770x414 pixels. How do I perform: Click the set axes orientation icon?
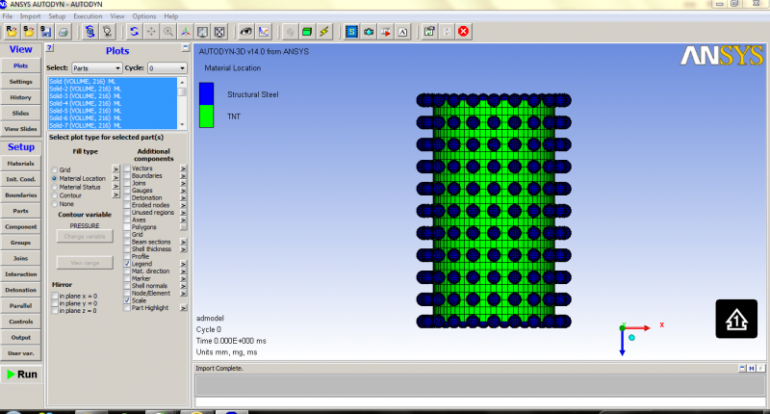(186, 32)
